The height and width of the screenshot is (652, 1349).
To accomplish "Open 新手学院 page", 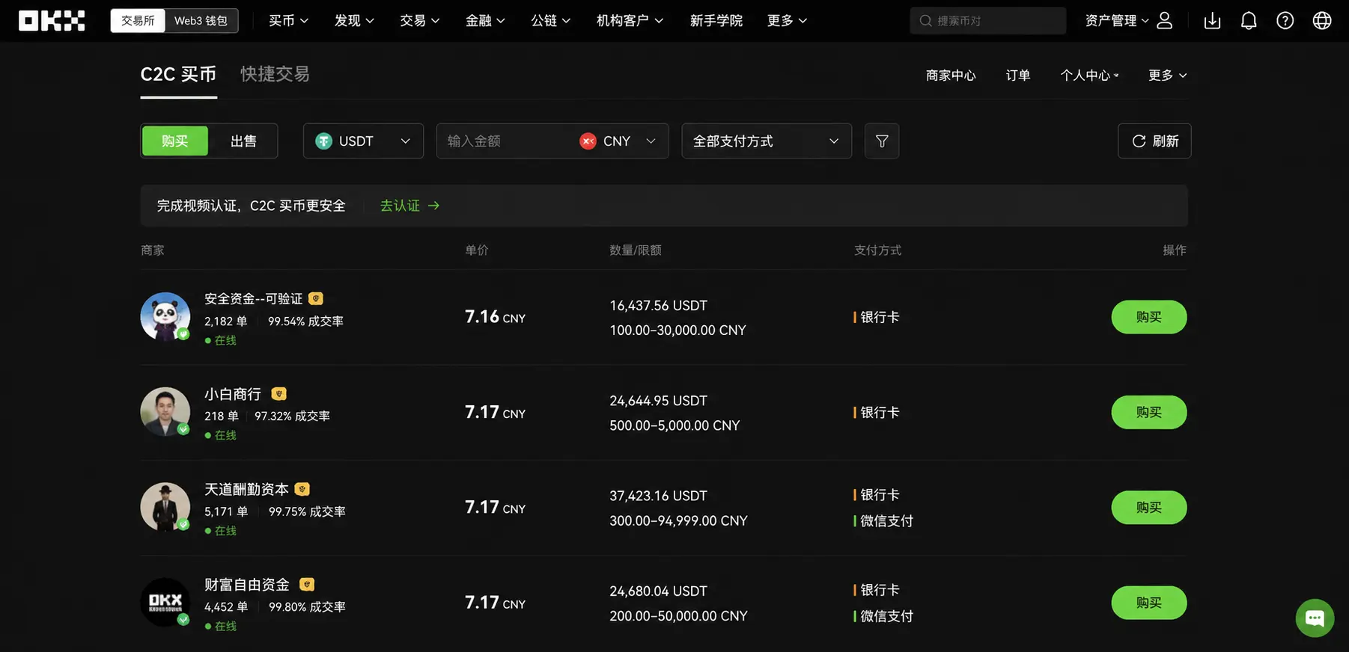I will pyautogui.click(x=716, y=21).
